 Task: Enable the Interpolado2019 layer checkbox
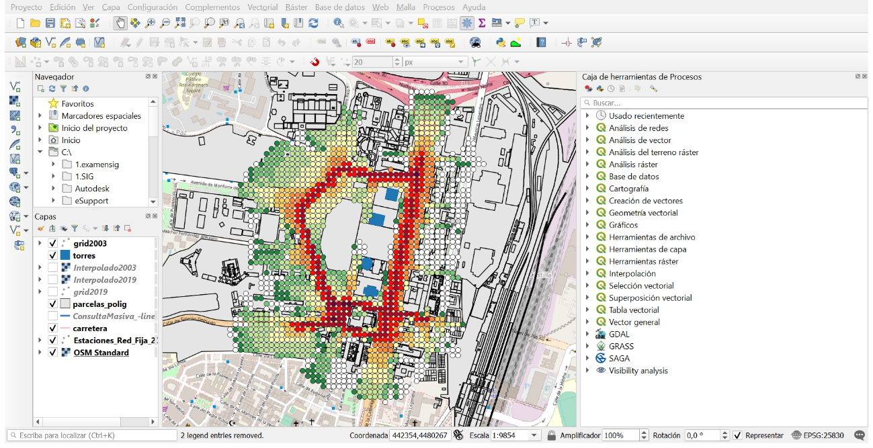pyautogui.click(x=52, y=280)
